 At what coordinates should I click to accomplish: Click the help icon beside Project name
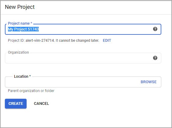tap(155, 29)
